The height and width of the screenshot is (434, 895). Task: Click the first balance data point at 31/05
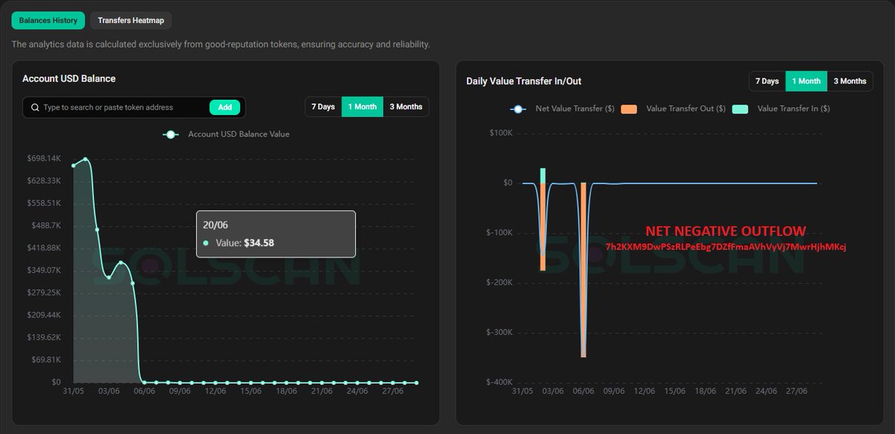(x=73, y=166)
